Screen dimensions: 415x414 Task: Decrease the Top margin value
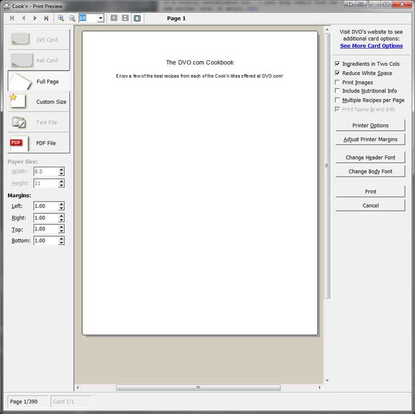[x=61, y=231]
